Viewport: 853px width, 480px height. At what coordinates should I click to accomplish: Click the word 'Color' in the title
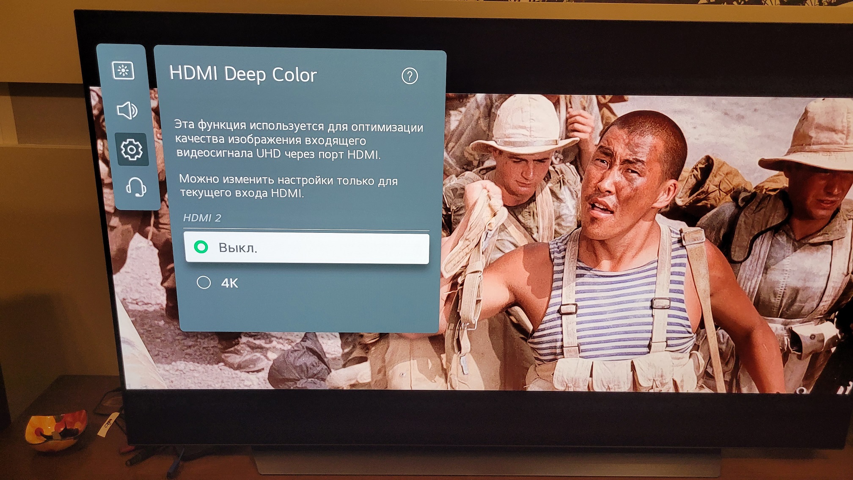tap(294, 75)
